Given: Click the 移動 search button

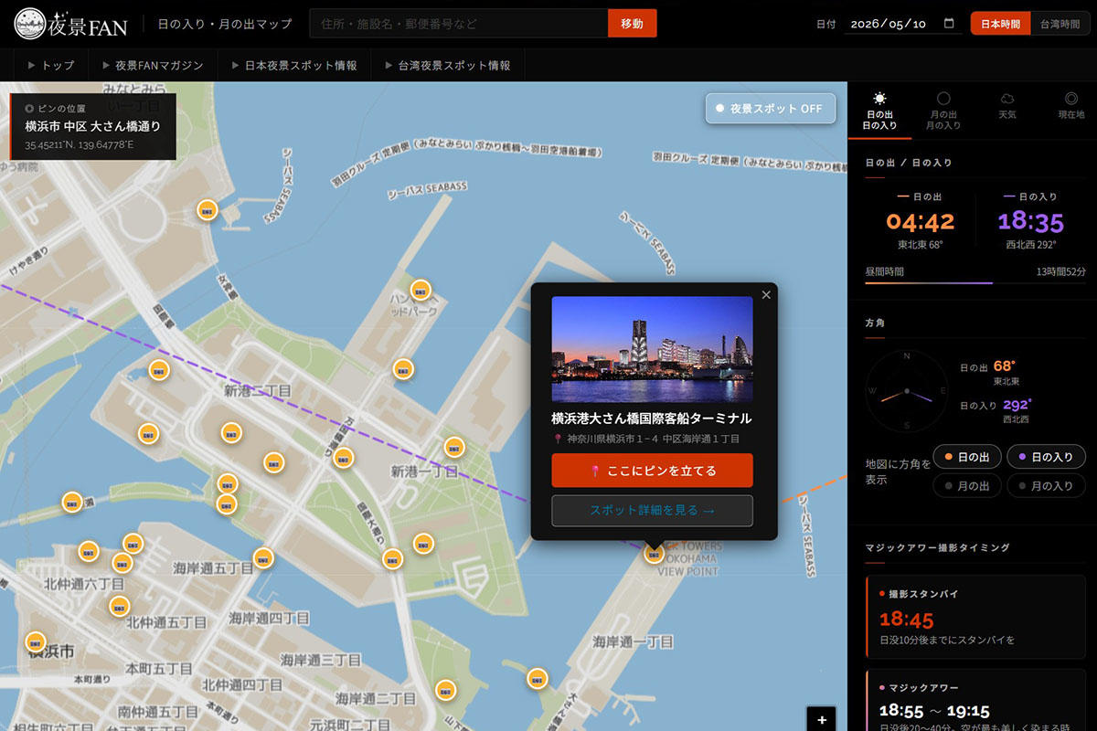Looking at the screenshot, I should 632,24.
